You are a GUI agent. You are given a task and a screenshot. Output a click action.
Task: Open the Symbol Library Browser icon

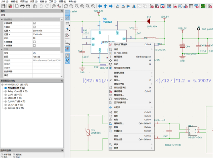pyautogui.click(x=157, y=6)
